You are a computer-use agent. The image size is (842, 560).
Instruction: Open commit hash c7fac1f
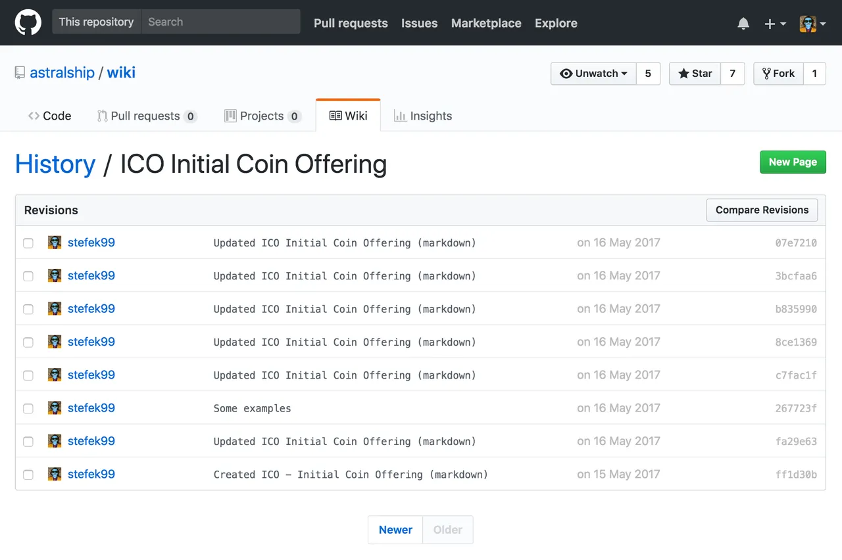(796, 375)
